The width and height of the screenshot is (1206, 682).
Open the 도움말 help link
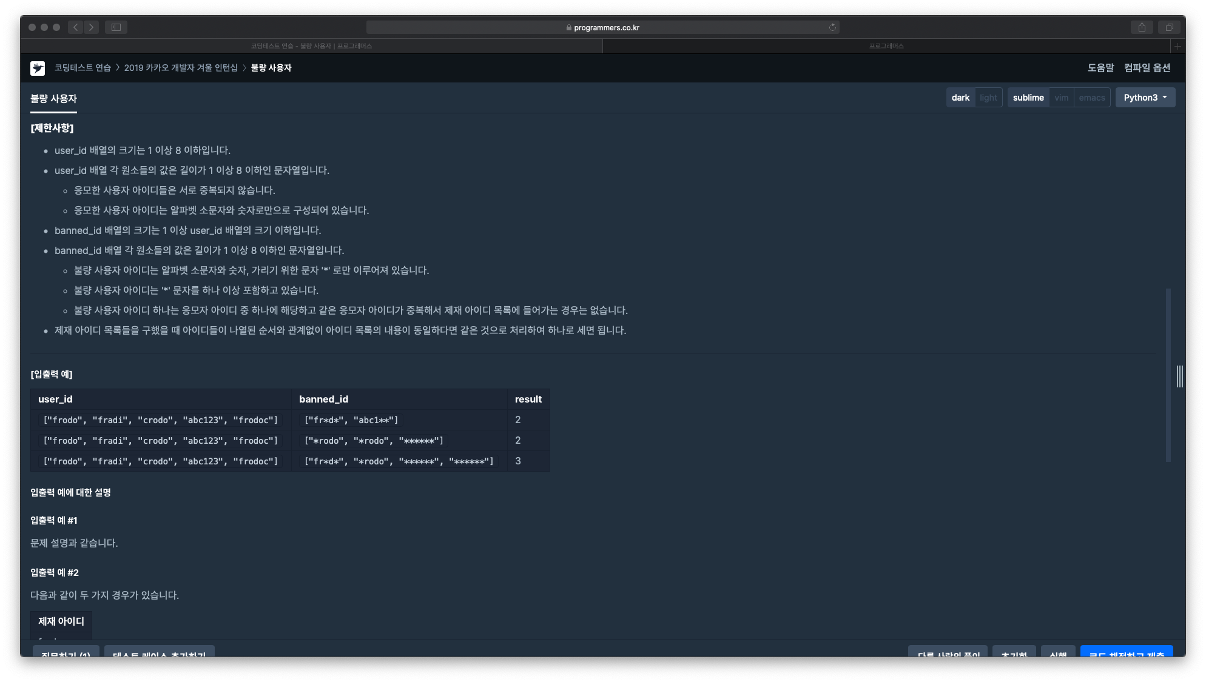[1100, 68]
